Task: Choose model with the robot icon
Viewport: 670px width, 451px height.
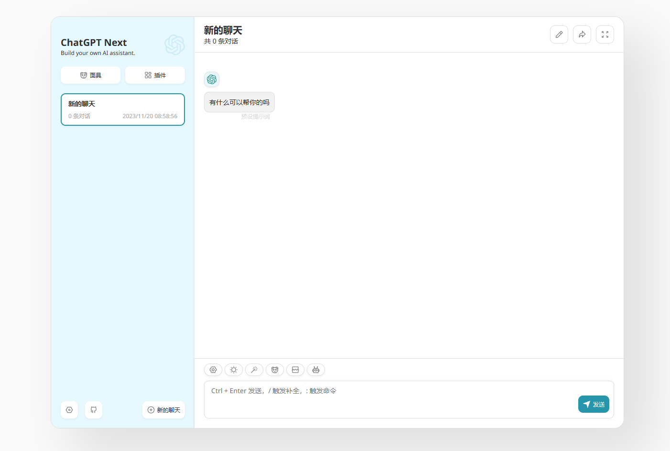Action: (x=316, y=370)
